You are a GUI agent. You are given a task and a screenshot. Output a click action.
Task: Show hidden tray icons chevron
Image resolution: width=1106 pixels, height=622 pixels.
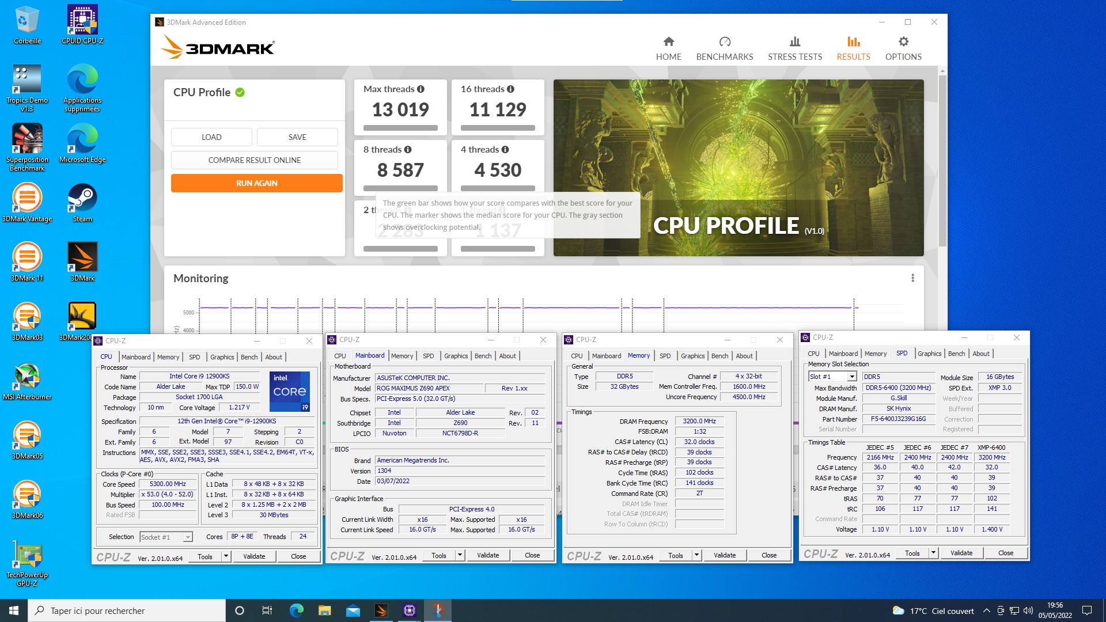tap(986, 610)
